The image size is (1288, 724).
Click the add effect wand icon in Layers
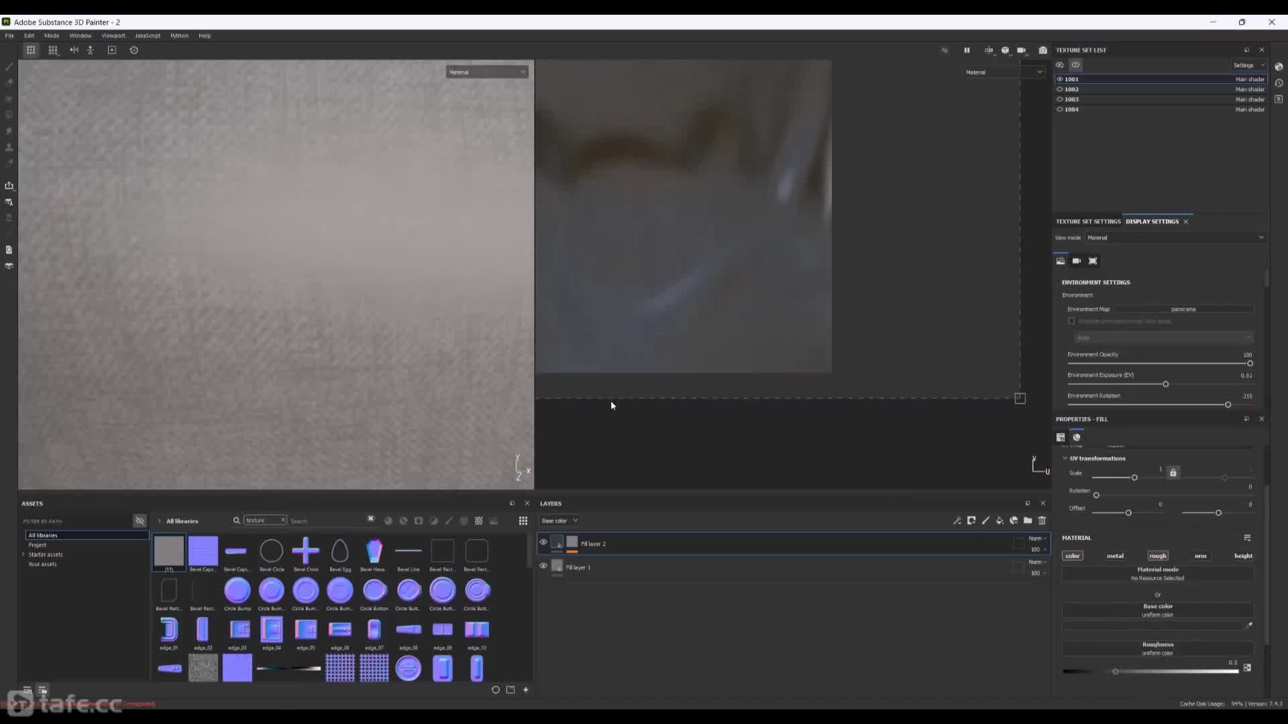tap(957, 520)
